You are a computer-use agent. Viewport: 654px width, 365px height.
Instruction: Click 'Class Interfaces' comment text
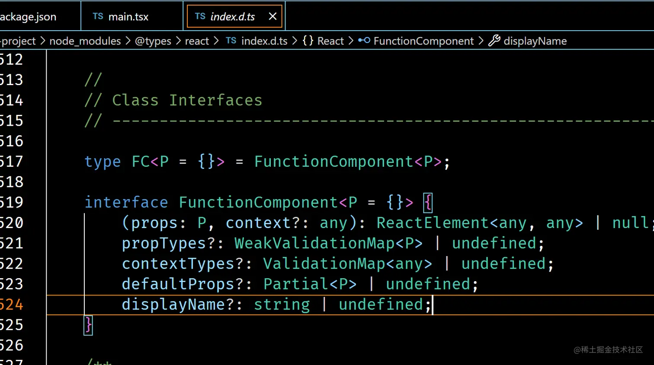187,100
